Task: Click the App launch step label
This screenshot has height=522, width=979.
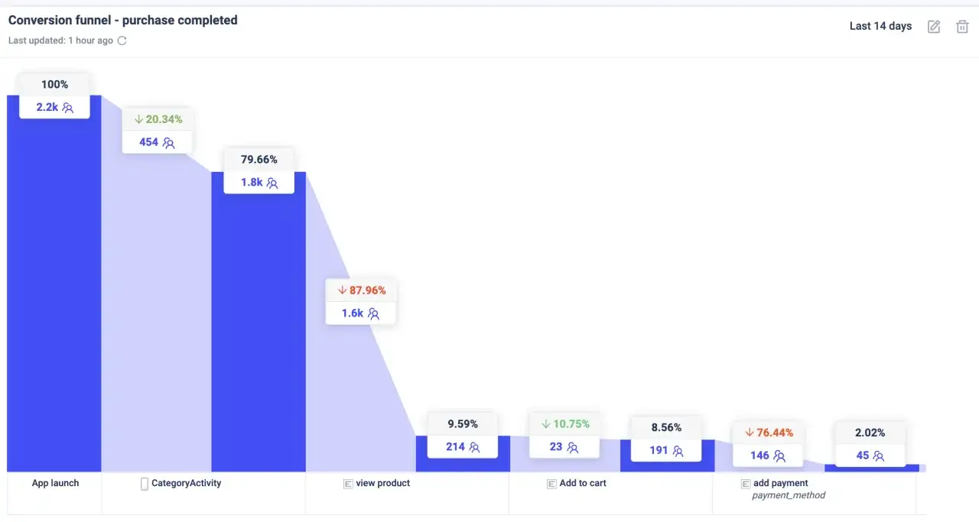Action: click(55, 483)
